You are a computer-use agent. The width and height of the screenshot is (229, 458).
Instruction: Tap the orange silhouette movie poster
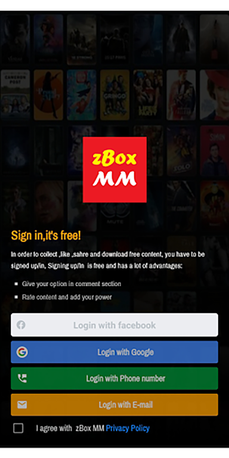48,95
